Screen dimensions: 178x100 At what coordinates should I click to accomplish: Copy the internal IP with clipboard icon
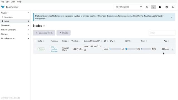85,50
